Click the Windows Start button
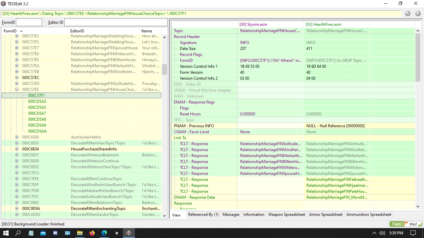 (x=6, y=233)
